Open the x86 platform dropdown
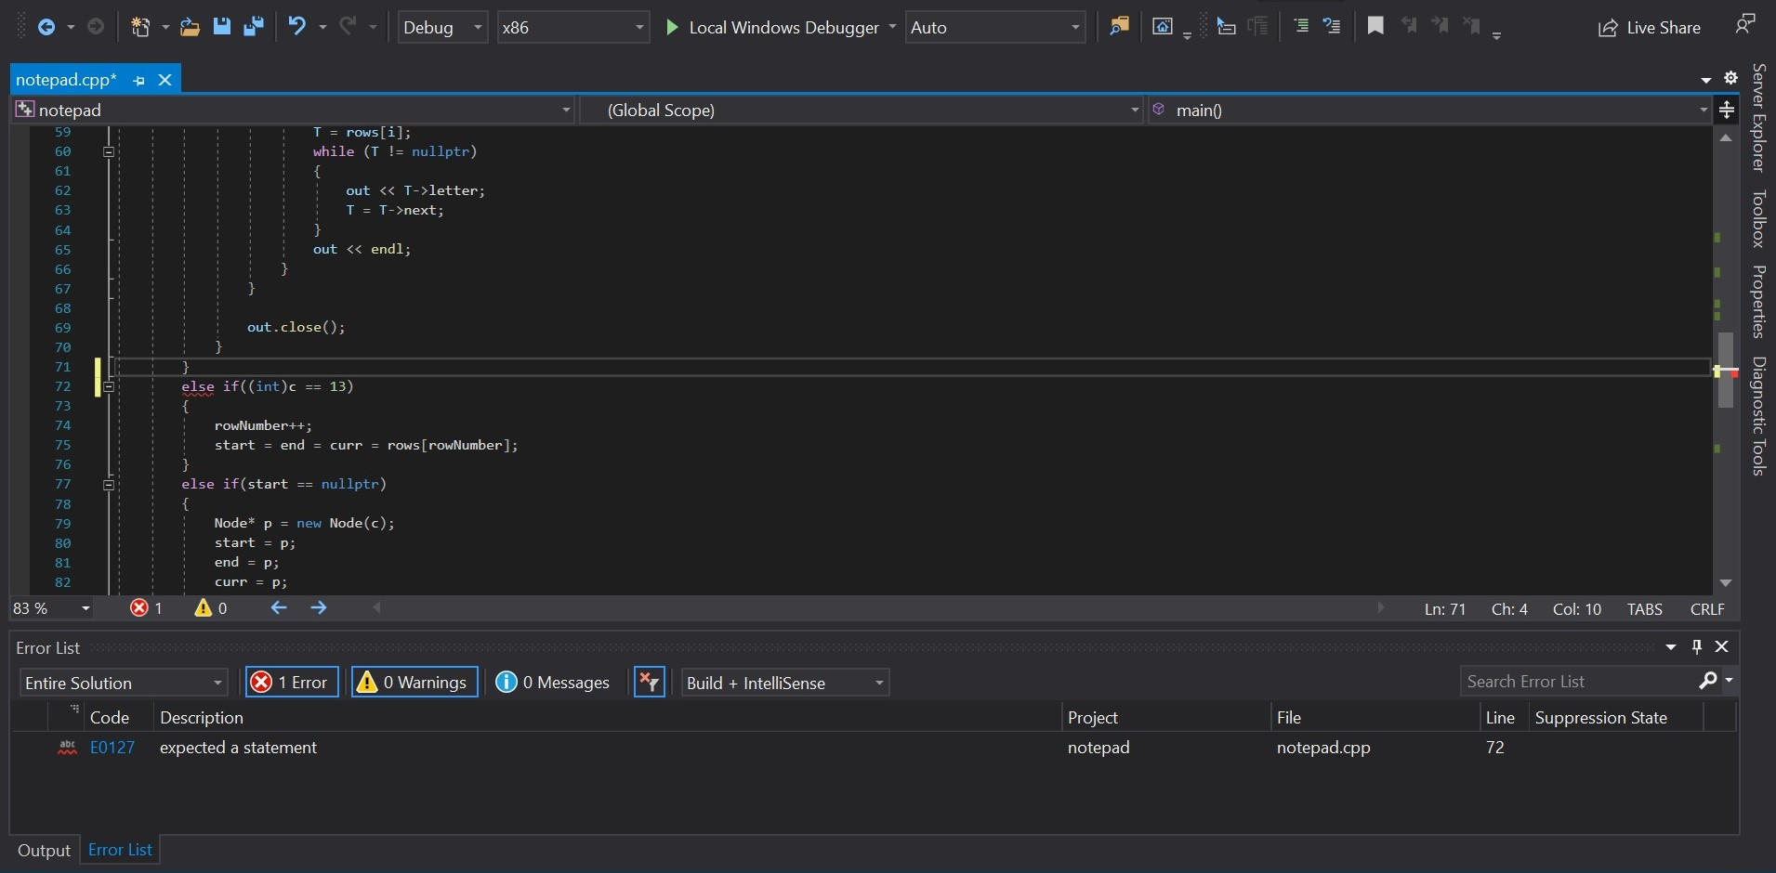The height and width of the screenshot is (873, 1776). pos(572,28)
